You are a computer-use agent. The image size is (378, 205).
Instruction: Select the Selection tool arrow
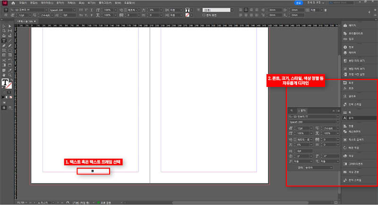(4, 26)
